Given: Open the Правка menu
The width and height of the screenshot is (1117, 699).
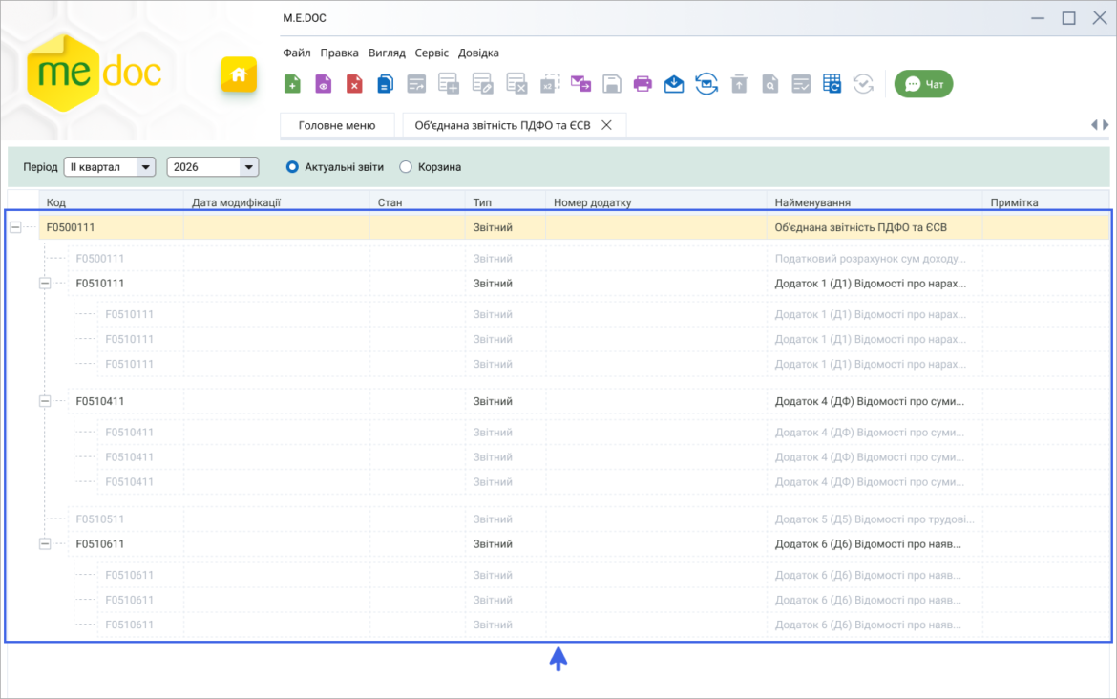Looking at the screenshot, I should pyautogui.click(x=339, y=53).
